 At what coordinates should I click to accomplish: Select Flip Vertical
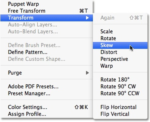(x=120, y=114)
